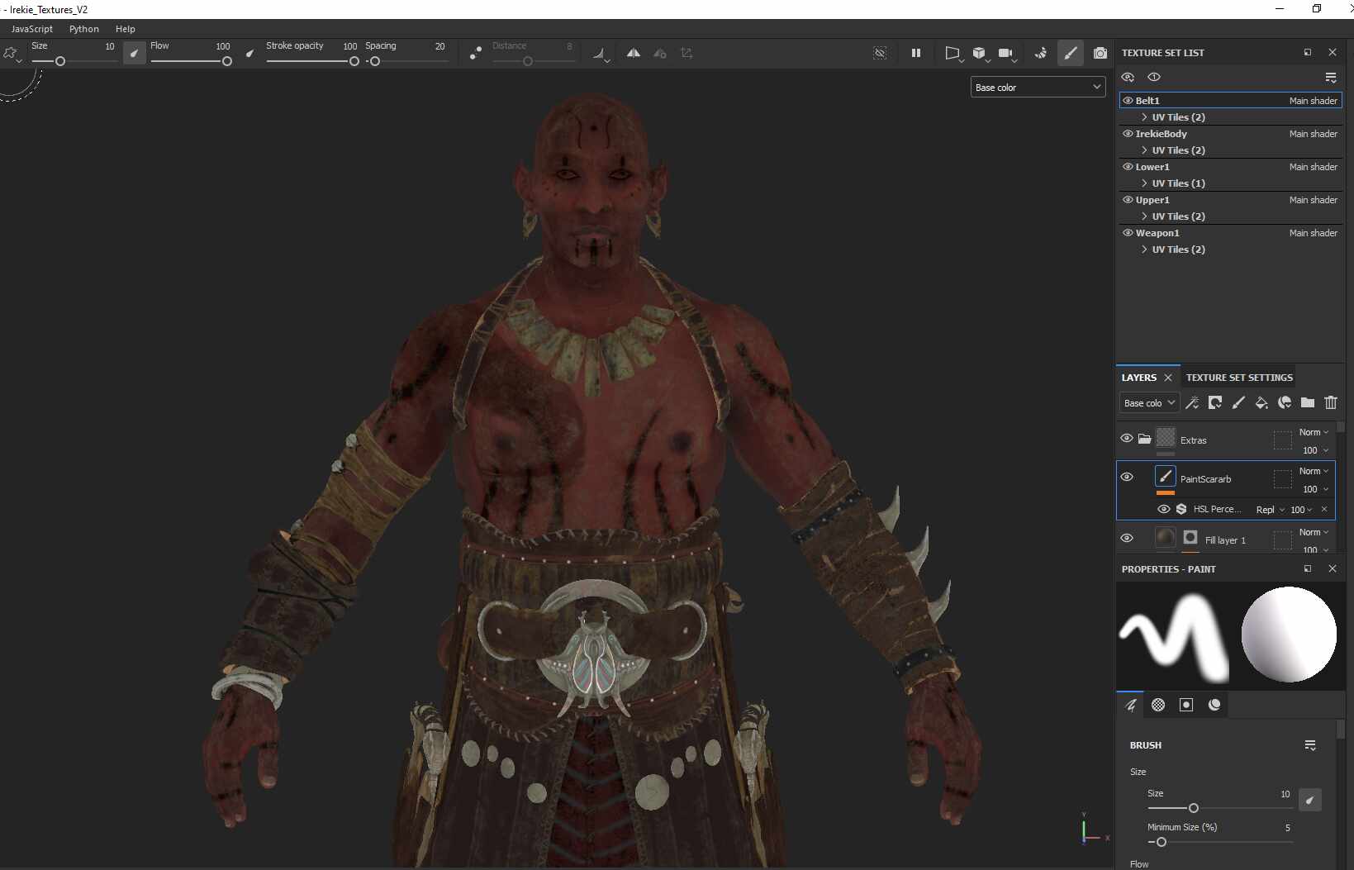Open the Base color viewport dropdown
This screenshot has height=870, width=1354.
(1038, 87)
